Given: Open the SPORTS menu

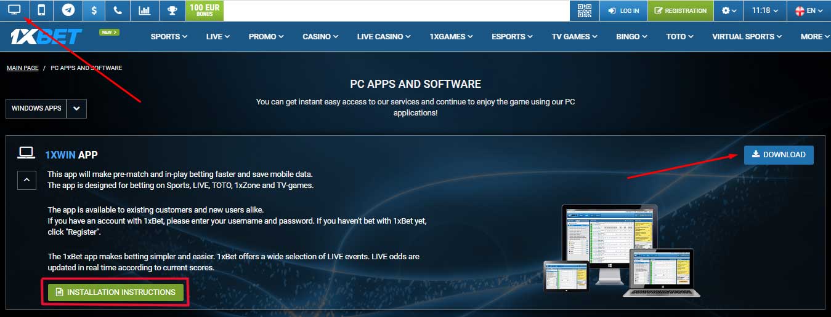Looking at the screenshot, I should pyautogui.click(x=169, y=36).
